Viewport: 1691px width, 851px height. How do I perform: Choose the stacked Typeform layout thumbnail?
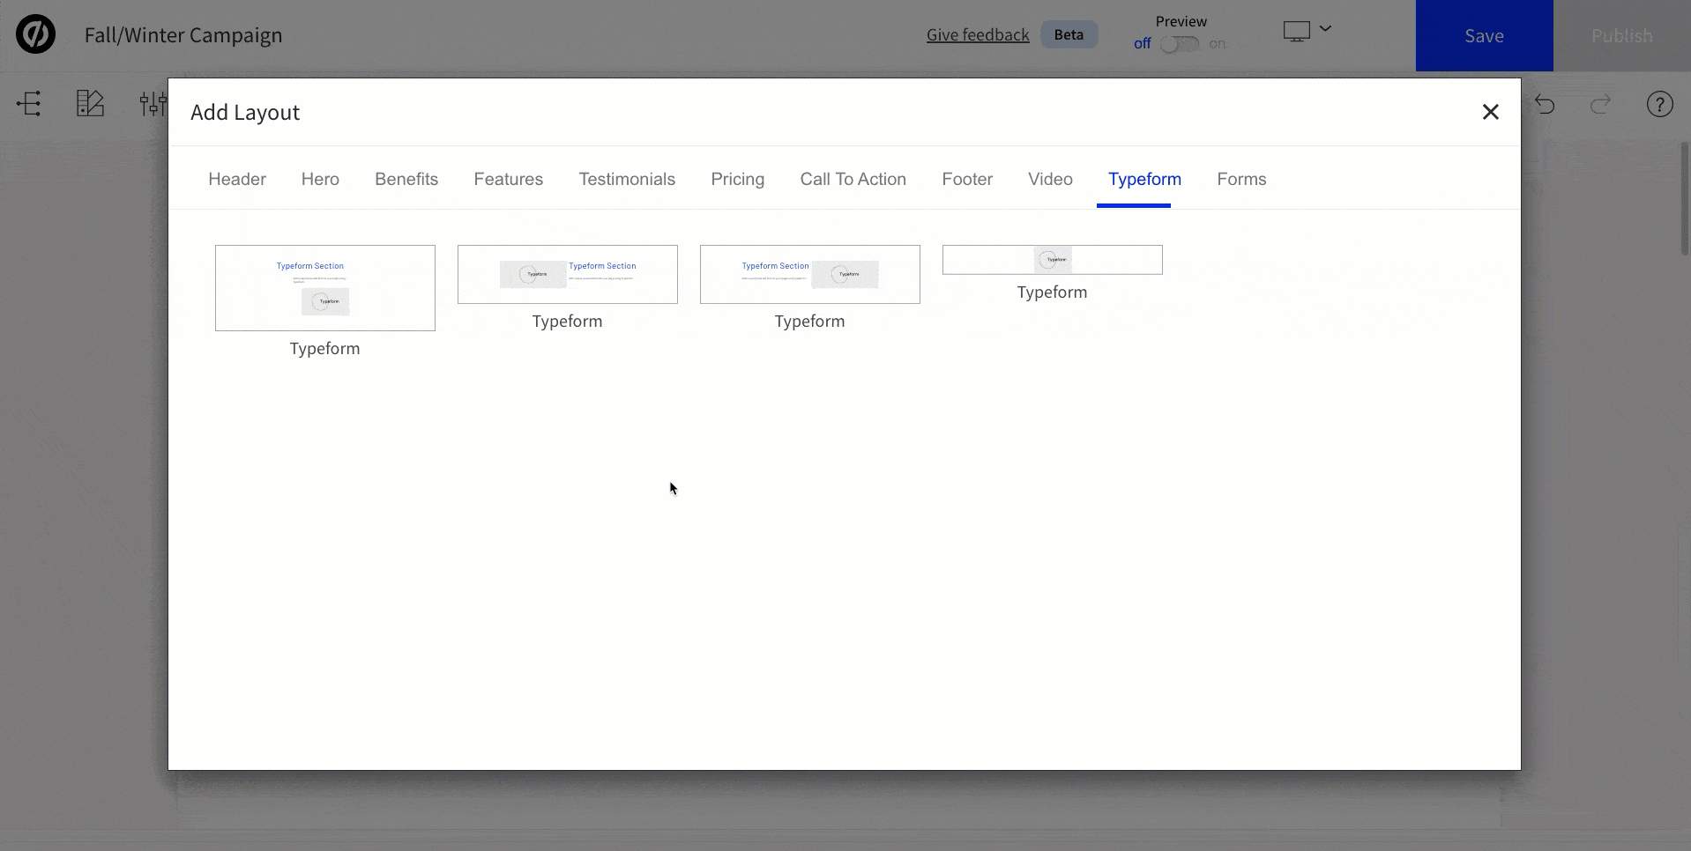pos(325,288)
